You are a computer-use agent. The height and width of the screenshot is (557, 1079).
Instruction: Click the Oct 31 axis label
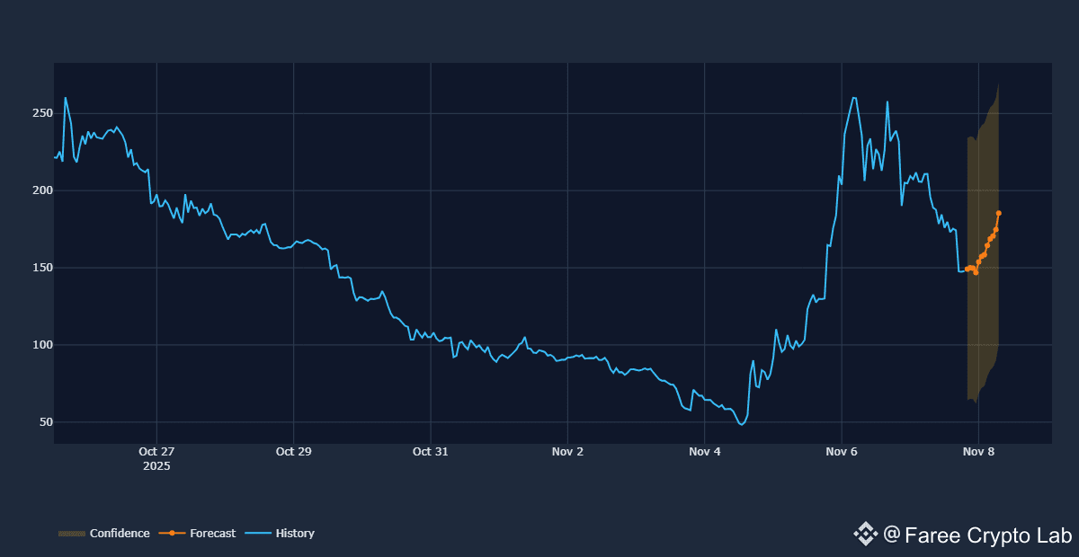click(x=431, y=452)
